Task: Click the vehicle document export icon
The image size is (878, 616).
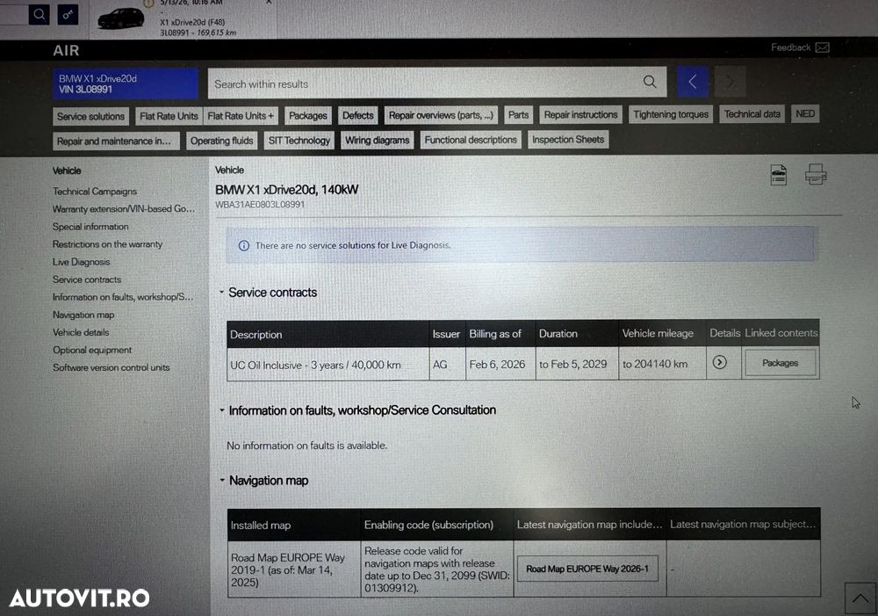Action: click(x=778, y=175)
